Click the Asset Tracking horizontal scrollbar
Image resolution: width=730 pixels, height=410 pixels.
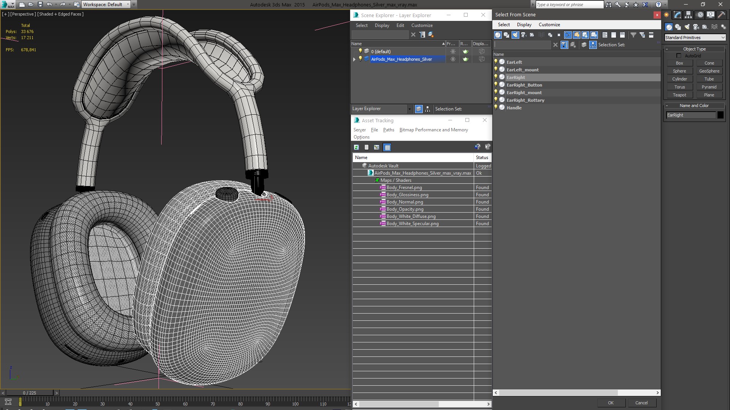[399, 404]
